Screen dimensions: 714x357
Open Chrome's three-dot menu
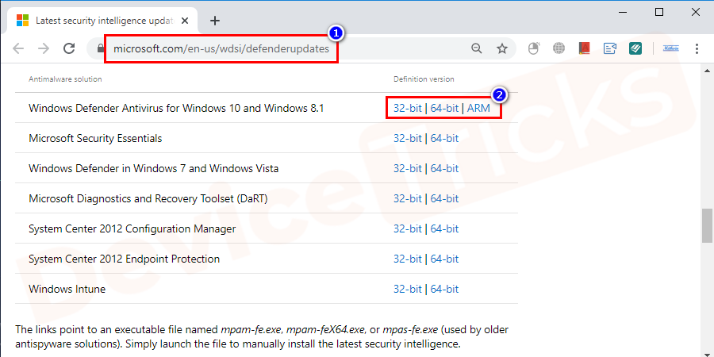tap(697, 48)
